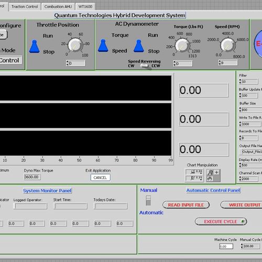Flip the AC Dynamometer Run/Stop toggle
This screenshot has width=262, height=262.
139,46
